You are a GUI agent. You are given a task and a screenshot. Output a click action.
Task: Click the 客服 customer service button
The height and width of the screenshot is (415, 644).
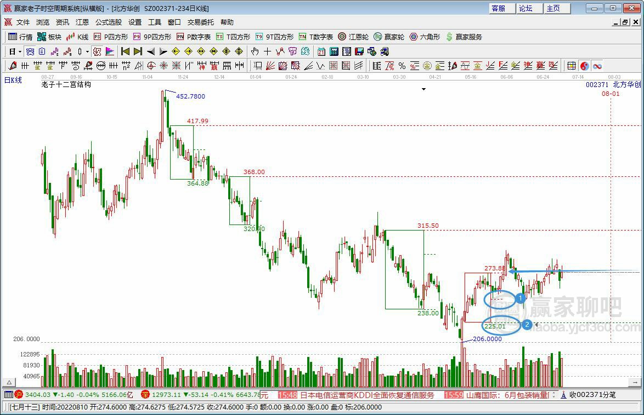(502, 8)
